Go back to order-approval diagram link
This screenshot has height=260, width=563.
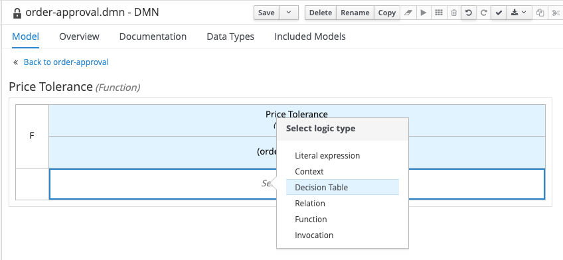click(x=66, y=62)
